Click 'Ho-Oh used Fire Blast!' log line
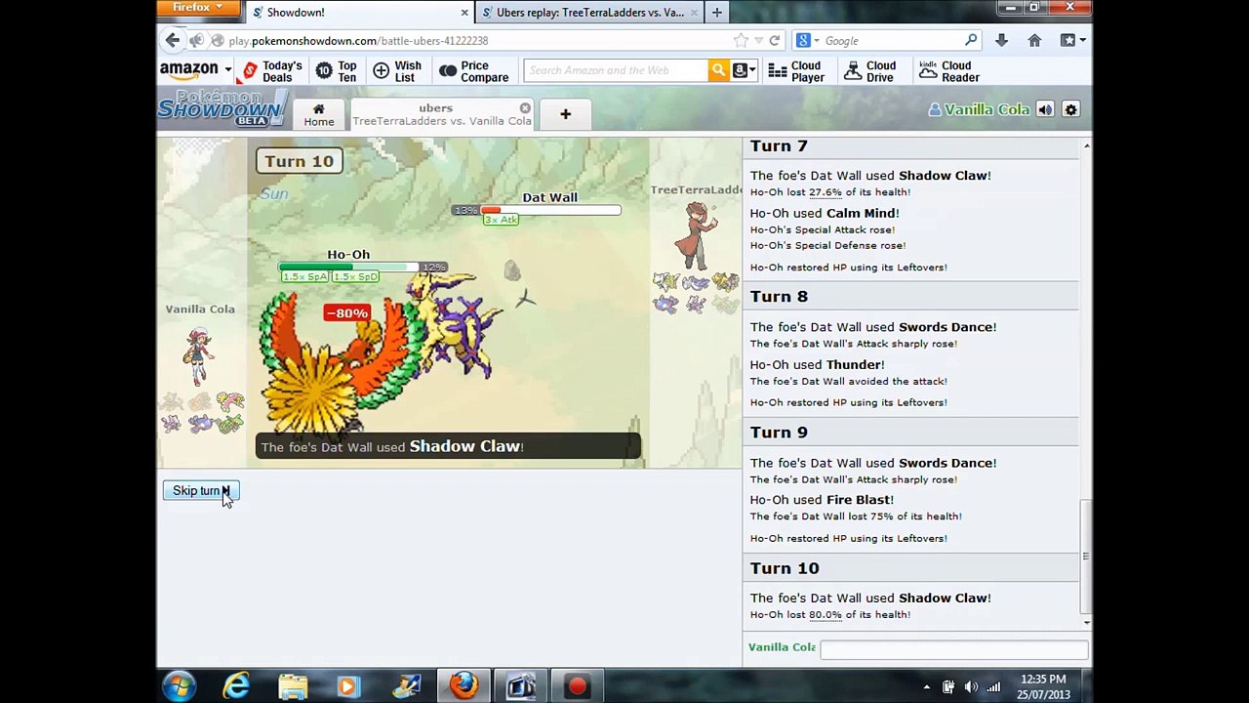Viewport: 1249px width, 703px height. tap(822, 500)
